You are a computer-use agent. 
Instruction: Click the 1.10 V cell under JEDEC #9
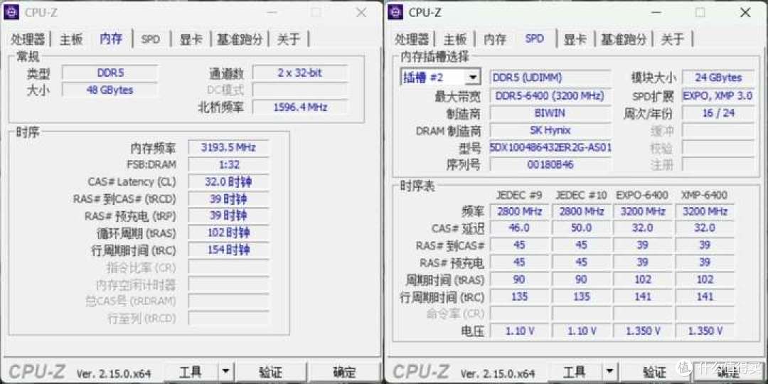[519, 331]
